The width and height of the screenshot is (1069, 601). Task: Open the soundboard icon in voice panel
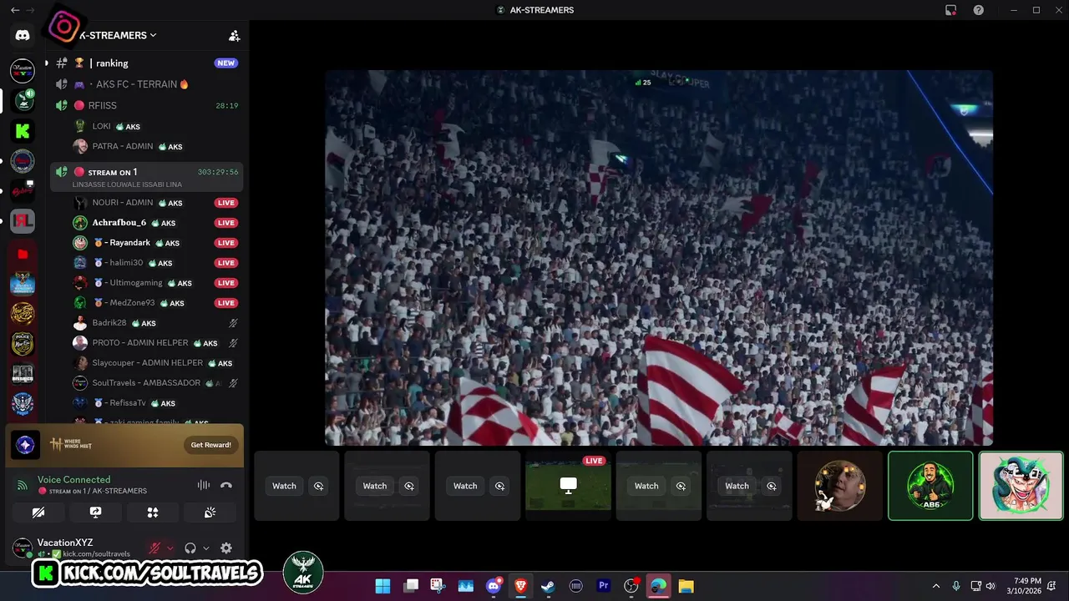click(210, 513)
